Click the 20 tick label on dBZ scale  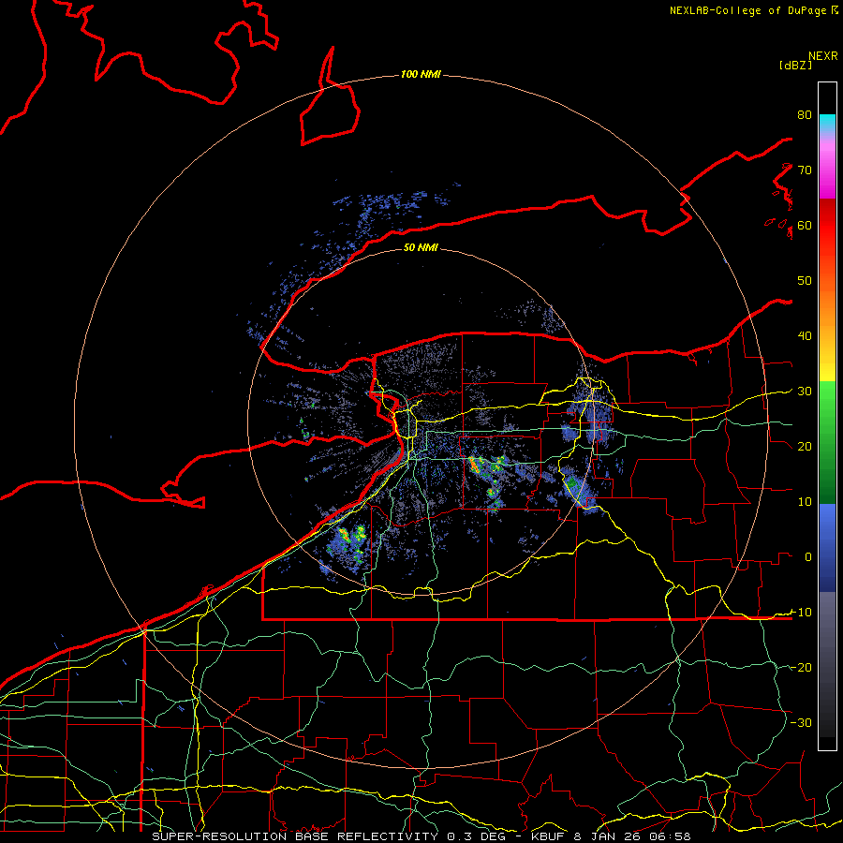pos(805,446)
